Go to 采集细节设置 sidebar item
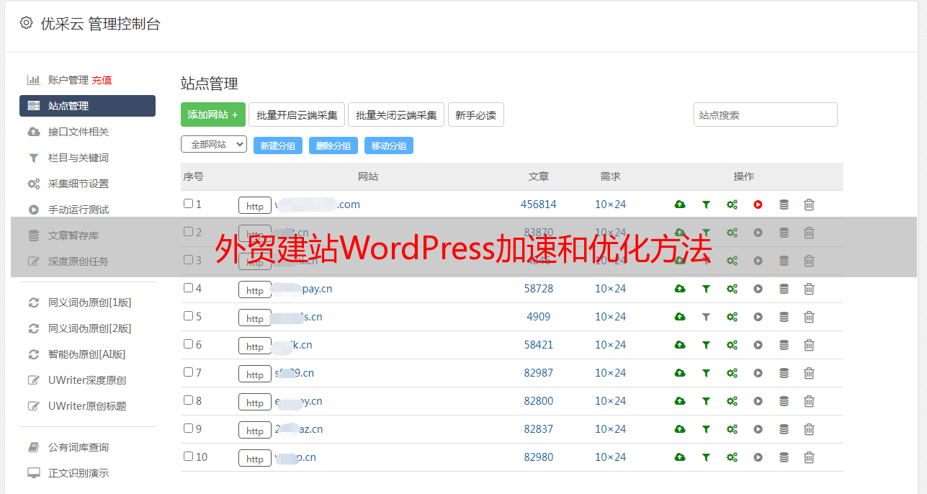The height and width of the screenshot is (494, 927). pos(78,184)
